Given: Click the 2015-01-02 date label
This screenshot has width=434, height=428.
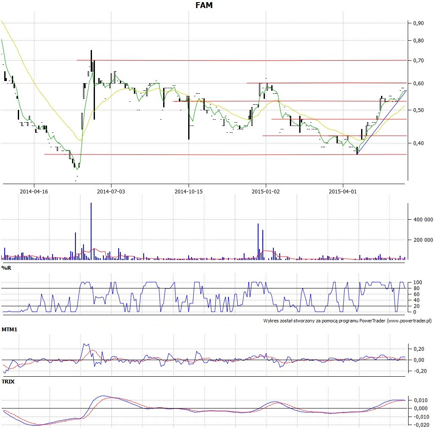Looking at the screenshot, I should click(266, 191).
